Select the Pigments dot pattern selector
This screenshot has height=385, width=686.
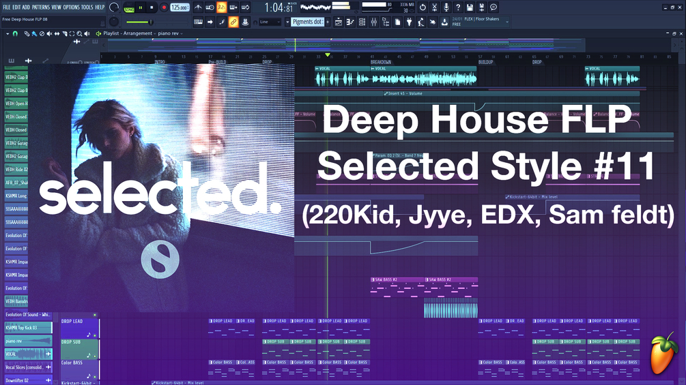[308, 22]
